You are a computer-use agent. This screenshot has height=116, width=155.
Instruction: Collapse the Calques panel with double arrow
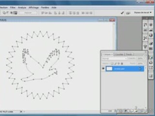tap(146, 52)
